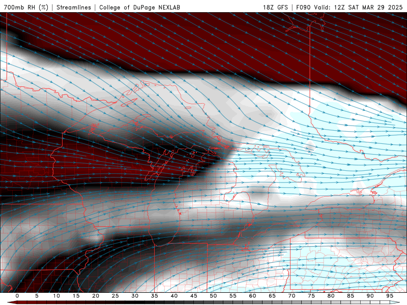The image size is (407, 305).
Task: Click the "Valid: 12Z SAT MAR 29 2025" text
Action: (x=358, y=7)
